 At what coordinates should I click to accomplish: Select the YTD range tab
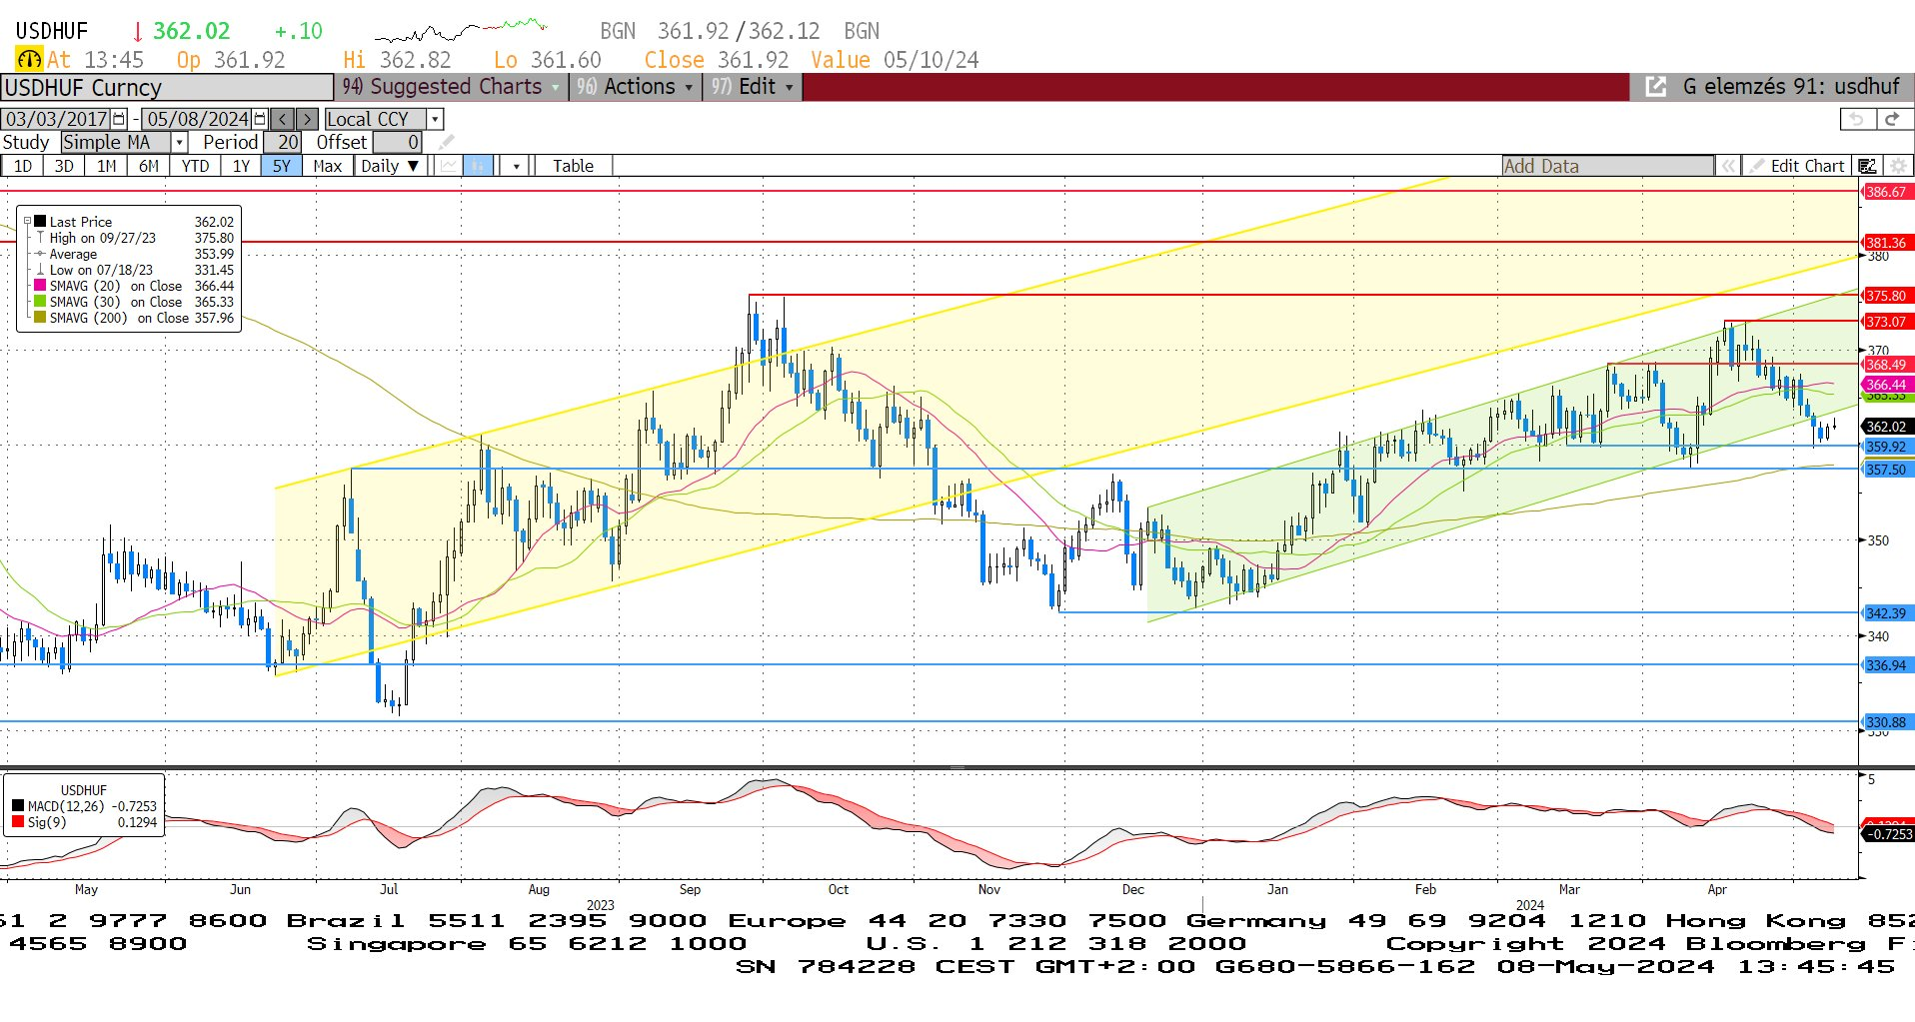(x=196, y=166)
